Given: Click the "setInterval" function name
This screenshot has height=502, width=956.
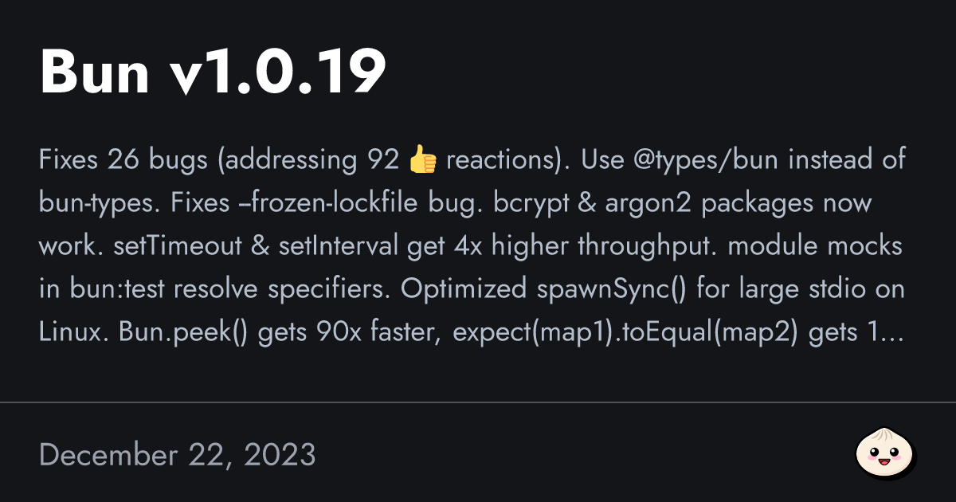Looking at the screenshot, I should pyautogui.click(x=338, y=247).
